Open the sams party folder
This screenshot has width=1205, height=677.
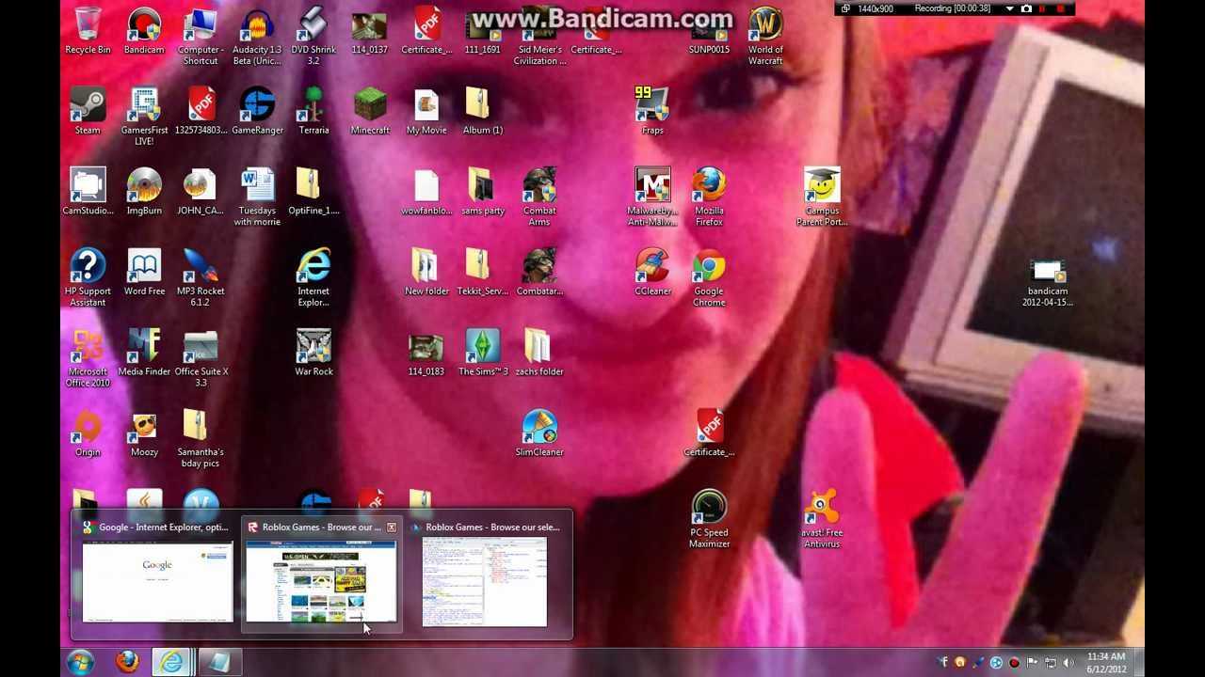pos(483,192)
